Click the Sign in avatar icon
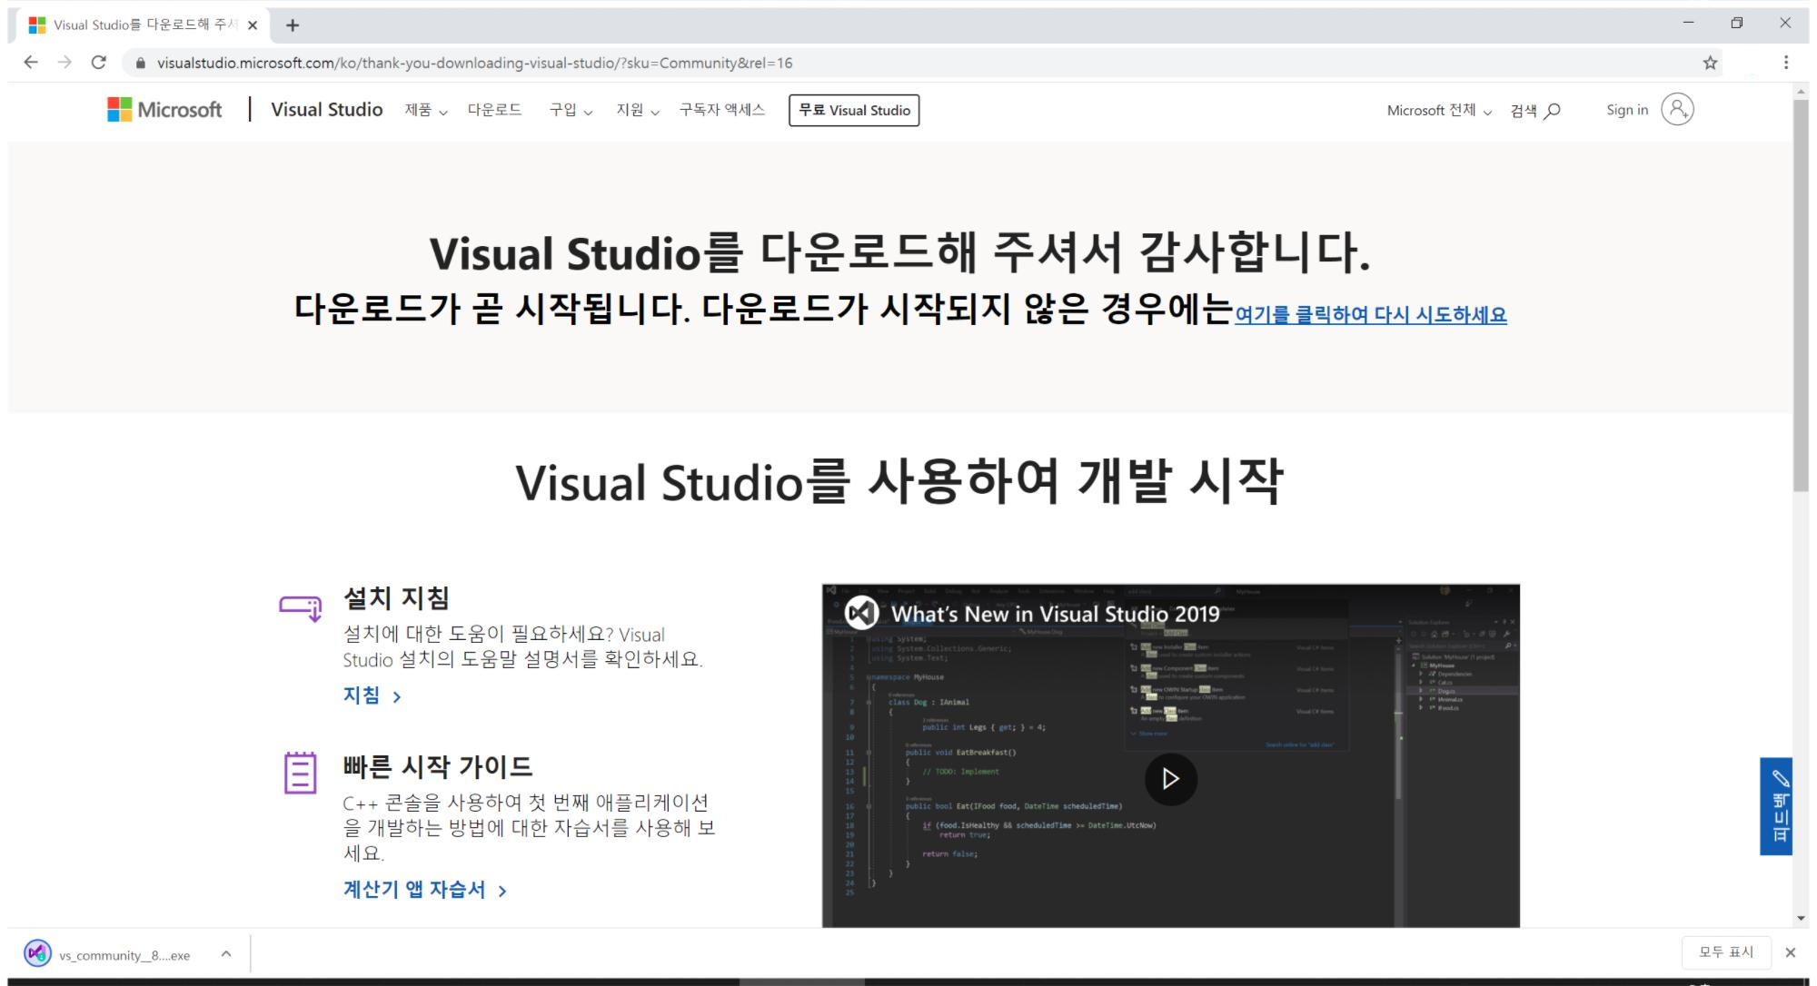 coord(1677,110)
